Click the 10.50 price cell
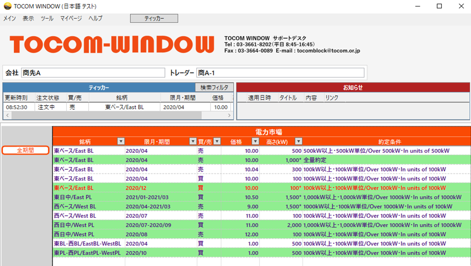The width and height of the screenshot is (471, 266). point(240,197)
